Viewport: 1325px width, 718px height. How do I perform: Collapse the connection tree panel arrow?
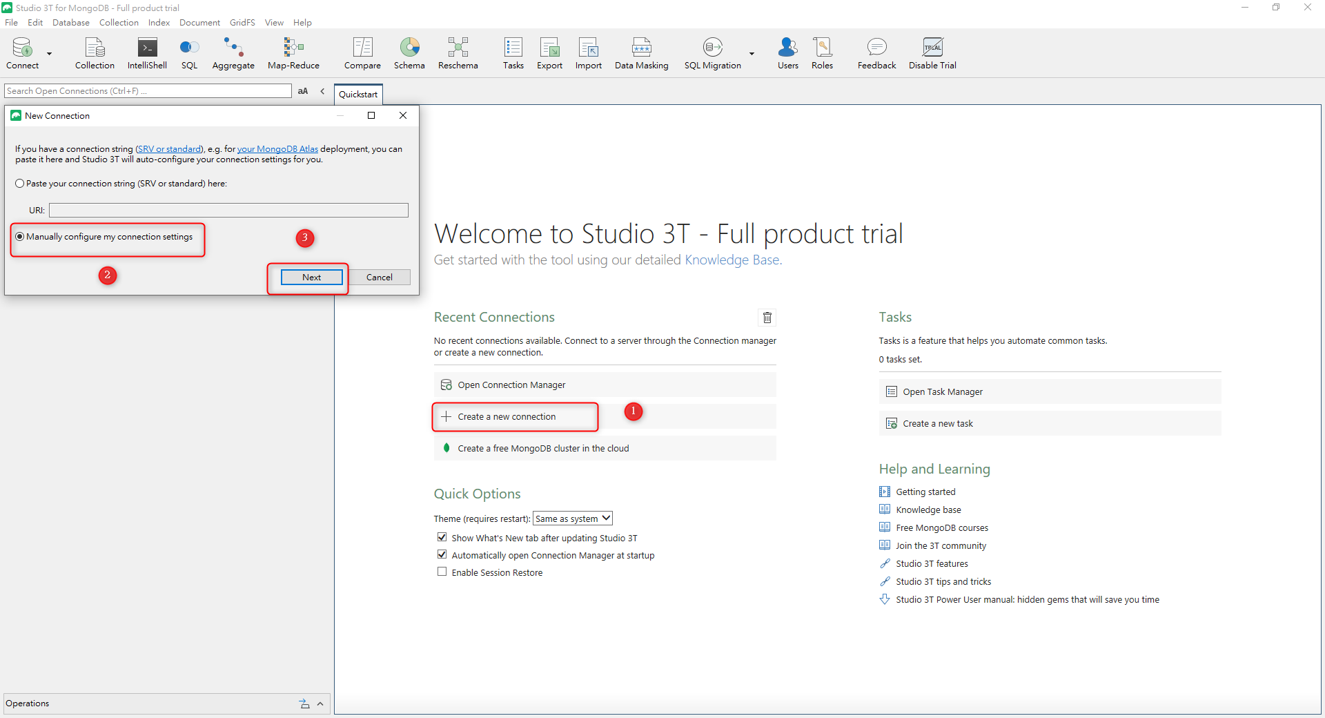coord(322,91)
